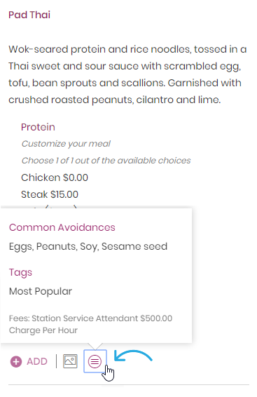257x397 pixels.
Task: Click the ADD button label
Action: (x=37, y=361)
